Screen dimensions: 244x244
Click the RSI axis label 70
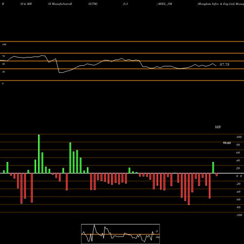pos(3,56)
